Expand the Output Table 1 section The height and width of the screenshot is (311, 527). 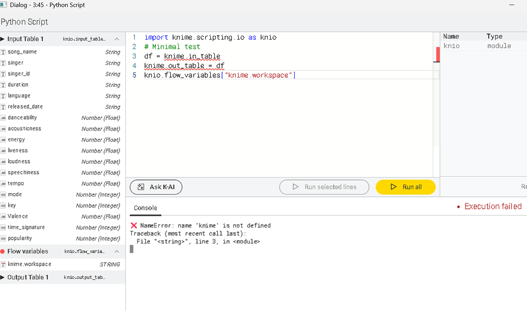[x=4, y=277]
